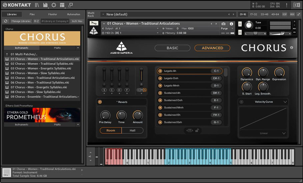The image size is (303, 183).
Task: Switch to the BASIC view tab
Action: [172, 48]
